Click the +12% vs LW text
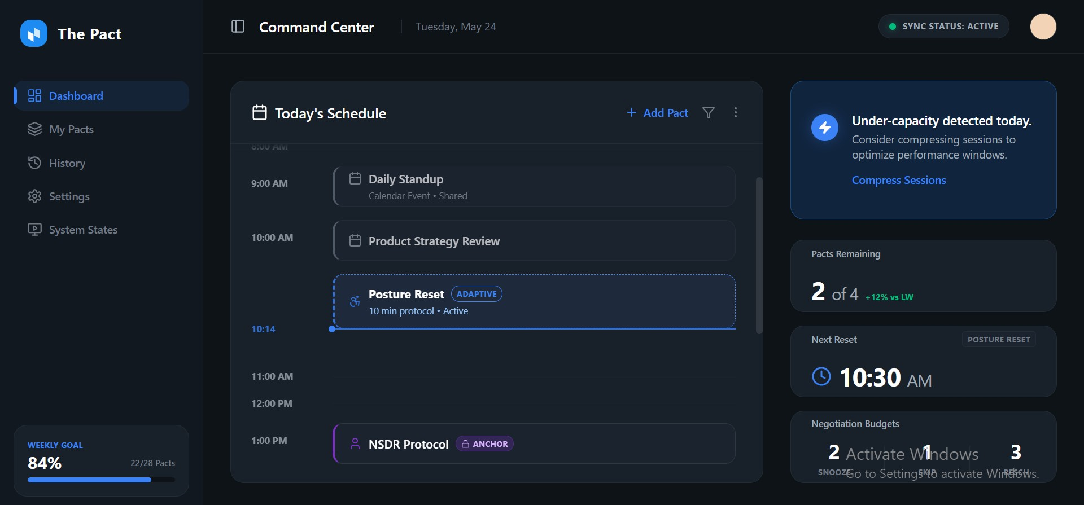 [889, 297]
